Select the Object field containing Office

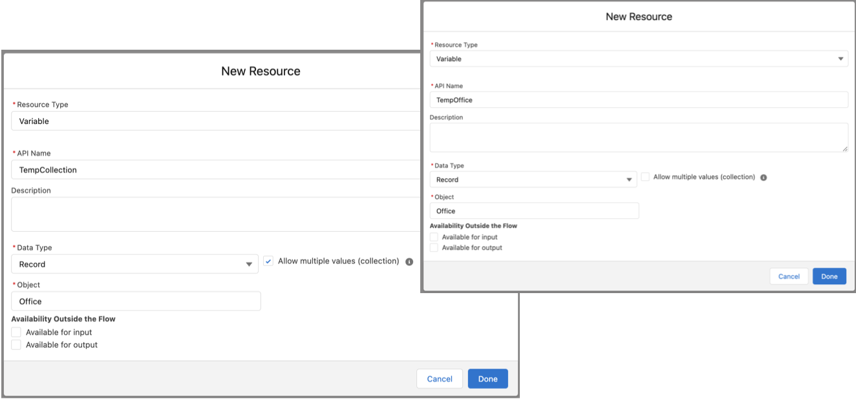[136, 301]
